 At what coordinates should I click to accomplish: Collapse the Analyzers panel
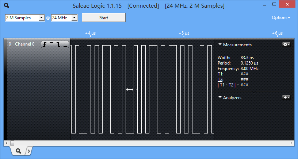220,97
